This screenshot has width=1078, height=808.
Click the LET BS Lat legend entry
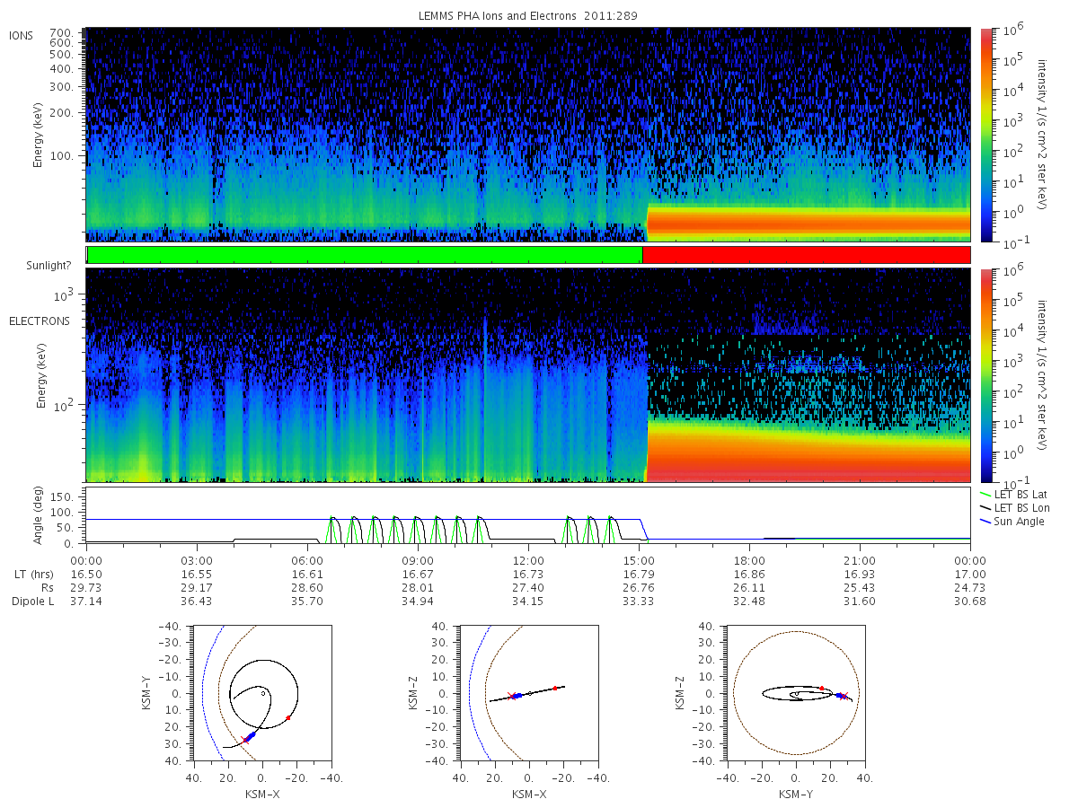[1013, 494]
